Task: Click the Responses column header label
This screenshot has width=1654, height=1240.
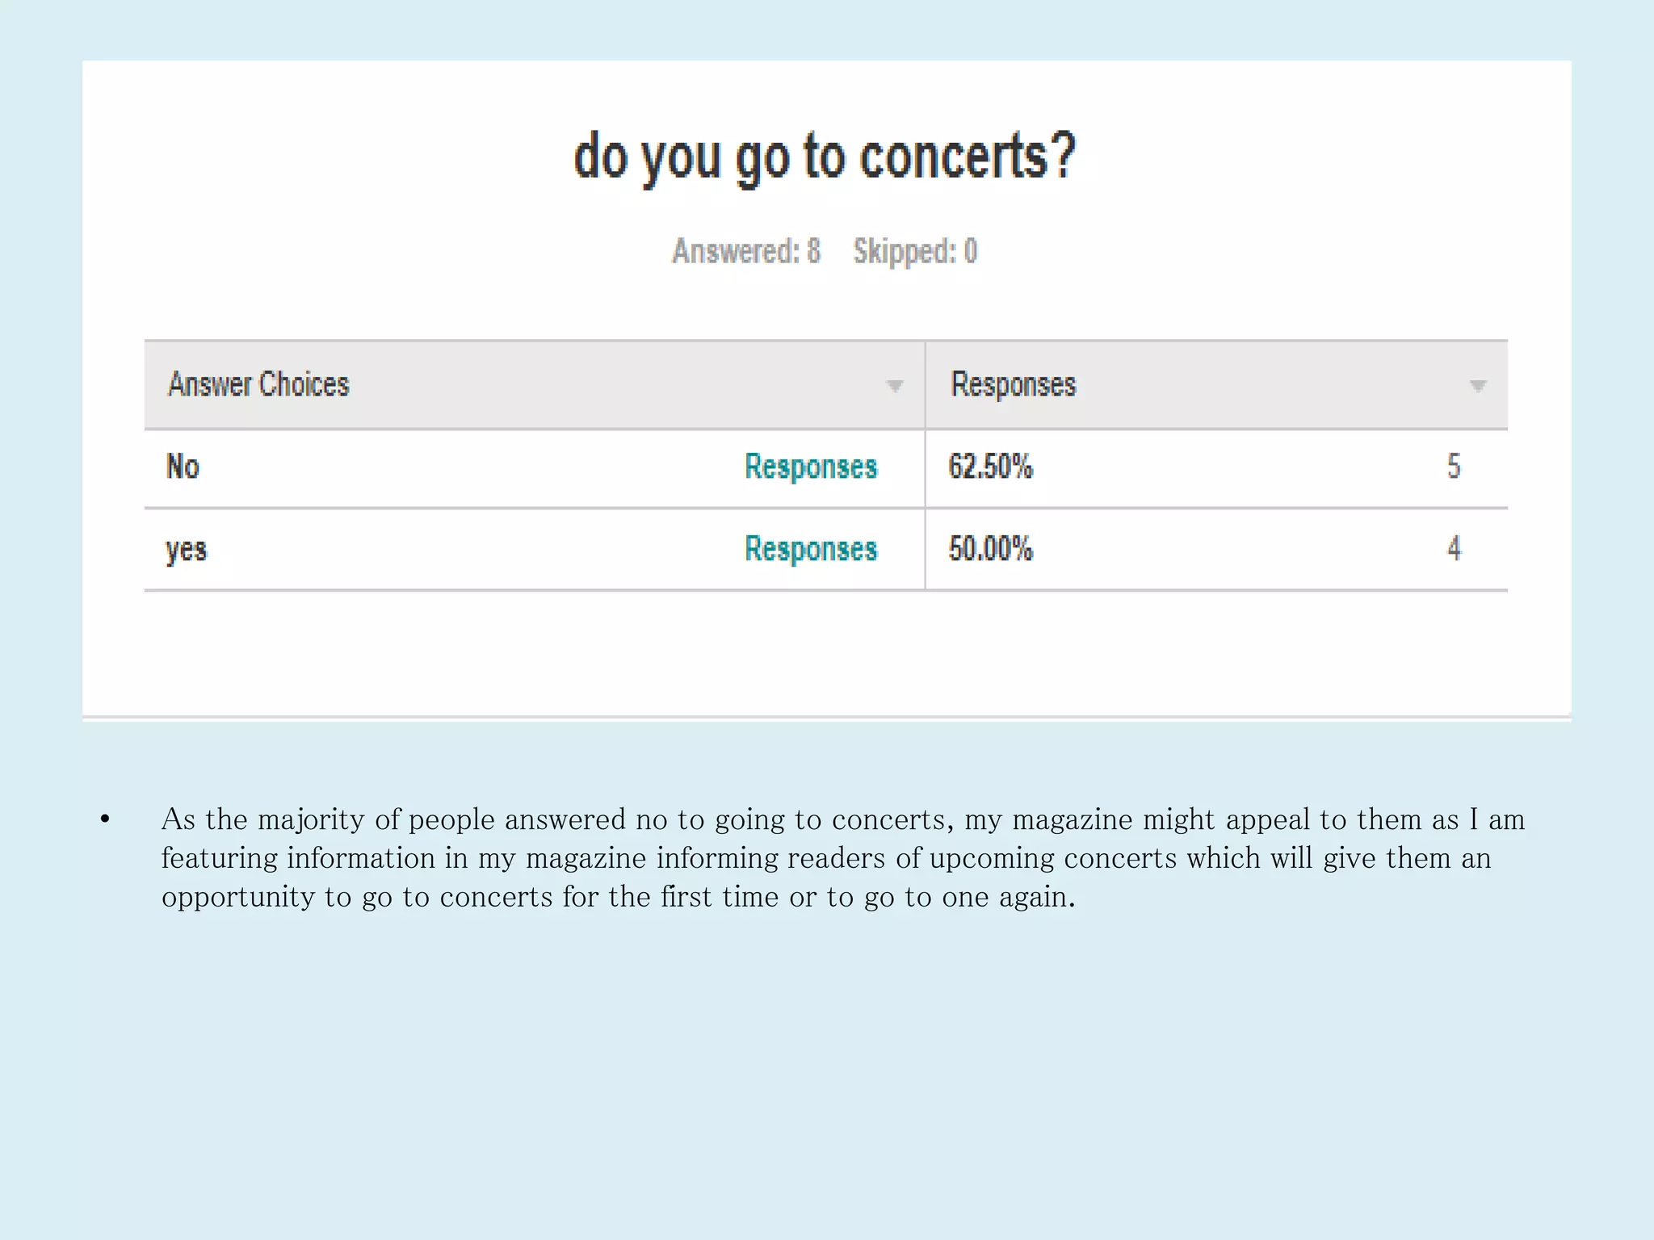Action: coord(1014,385)
